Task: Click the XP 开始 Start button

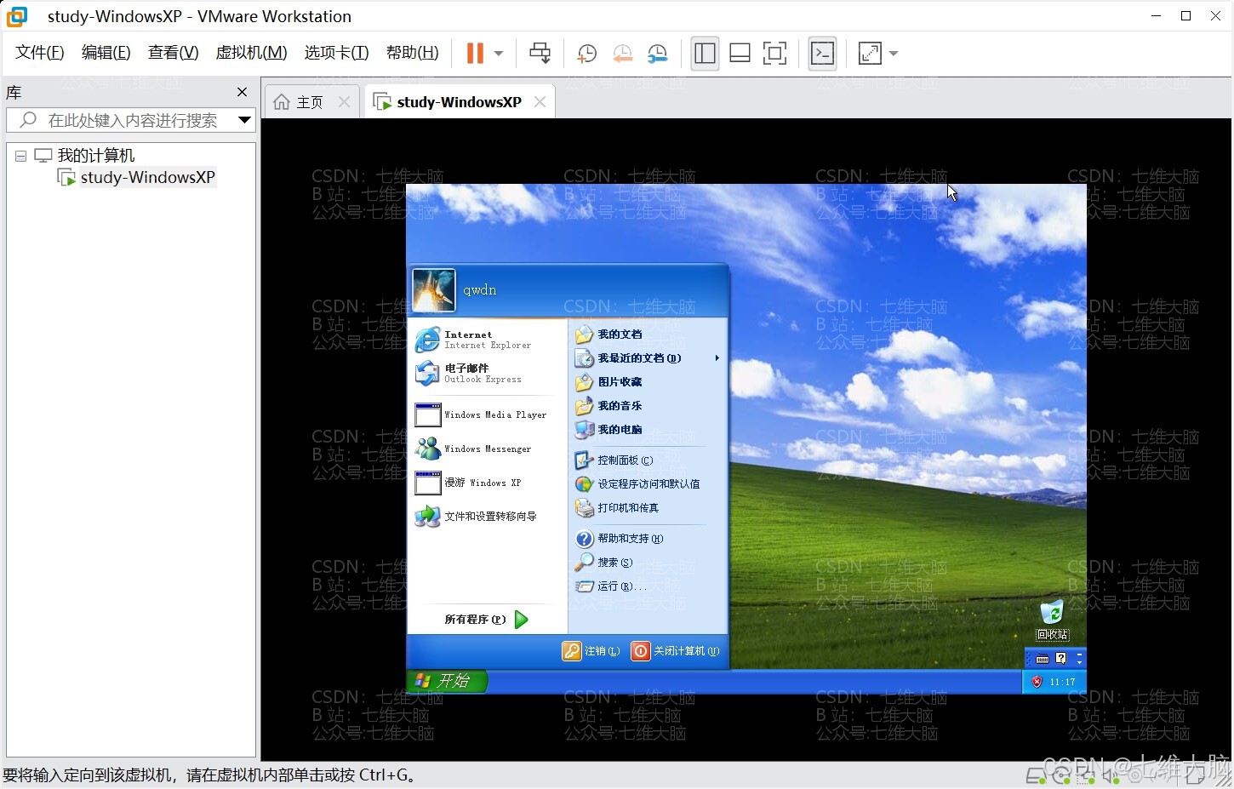Action: pos(447,681)
